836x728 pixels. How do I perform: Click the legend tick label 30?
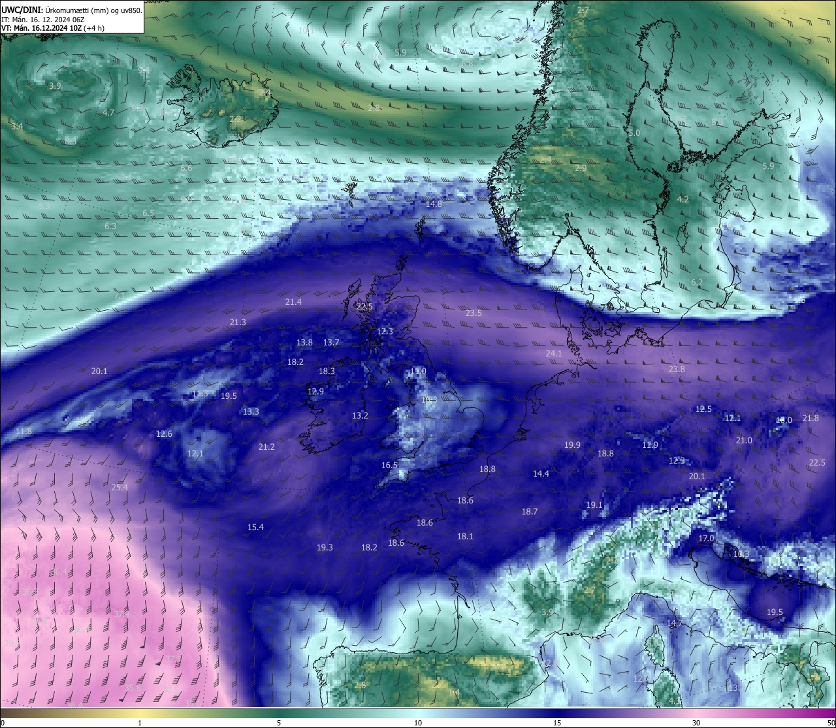[696, 723]
